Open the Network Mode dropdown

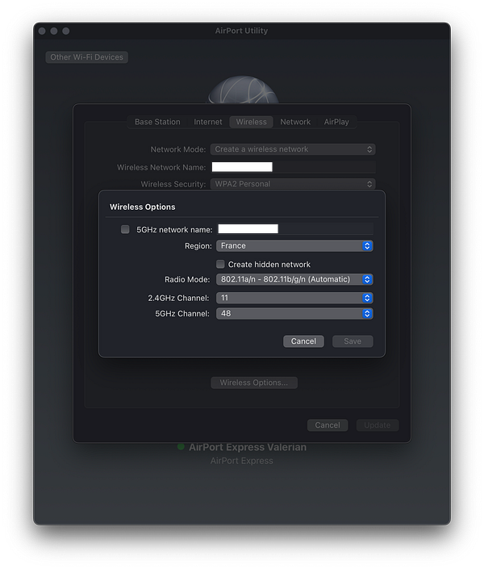293,149
